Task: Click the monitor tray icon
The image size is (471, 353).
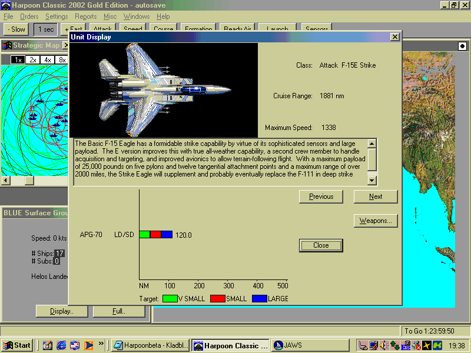Action: [x=373, y=345]
